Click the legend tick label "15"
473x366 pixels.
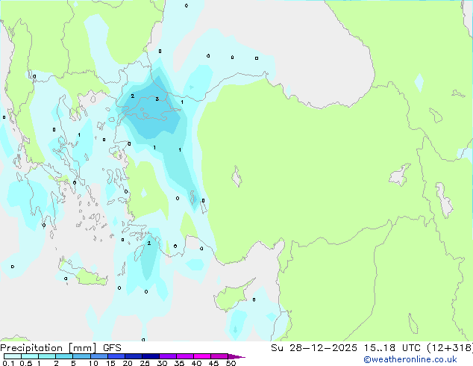pyautogui.click(x=110, y=363)
